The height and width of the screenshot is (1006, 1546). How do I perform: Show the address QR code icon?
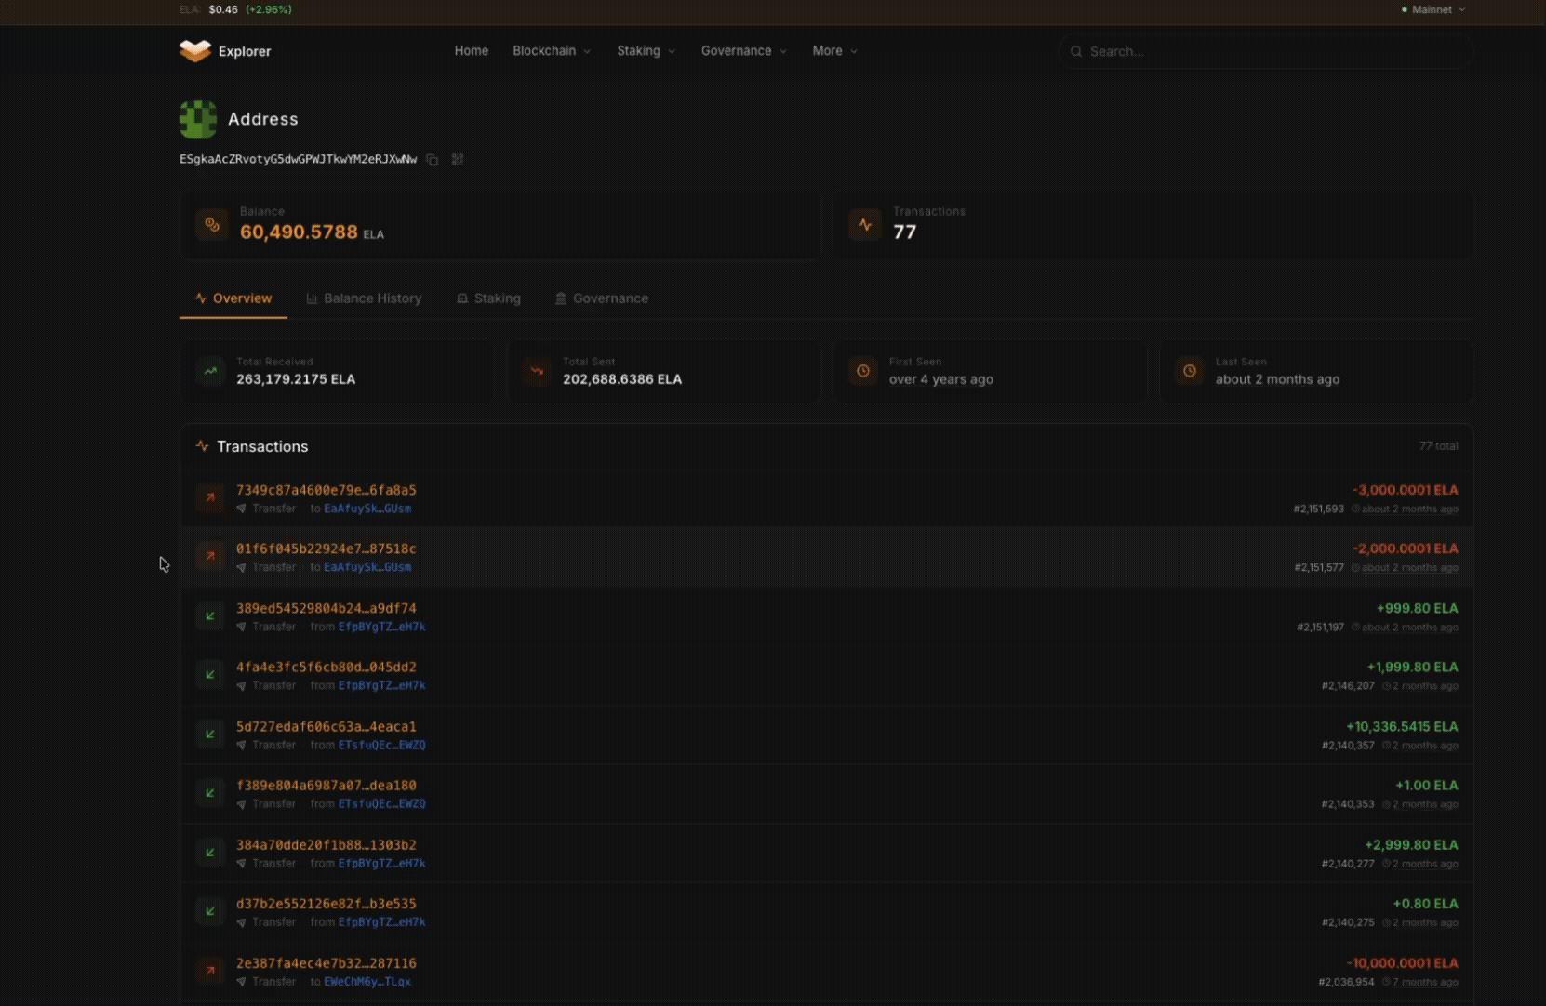coord(458,160)
